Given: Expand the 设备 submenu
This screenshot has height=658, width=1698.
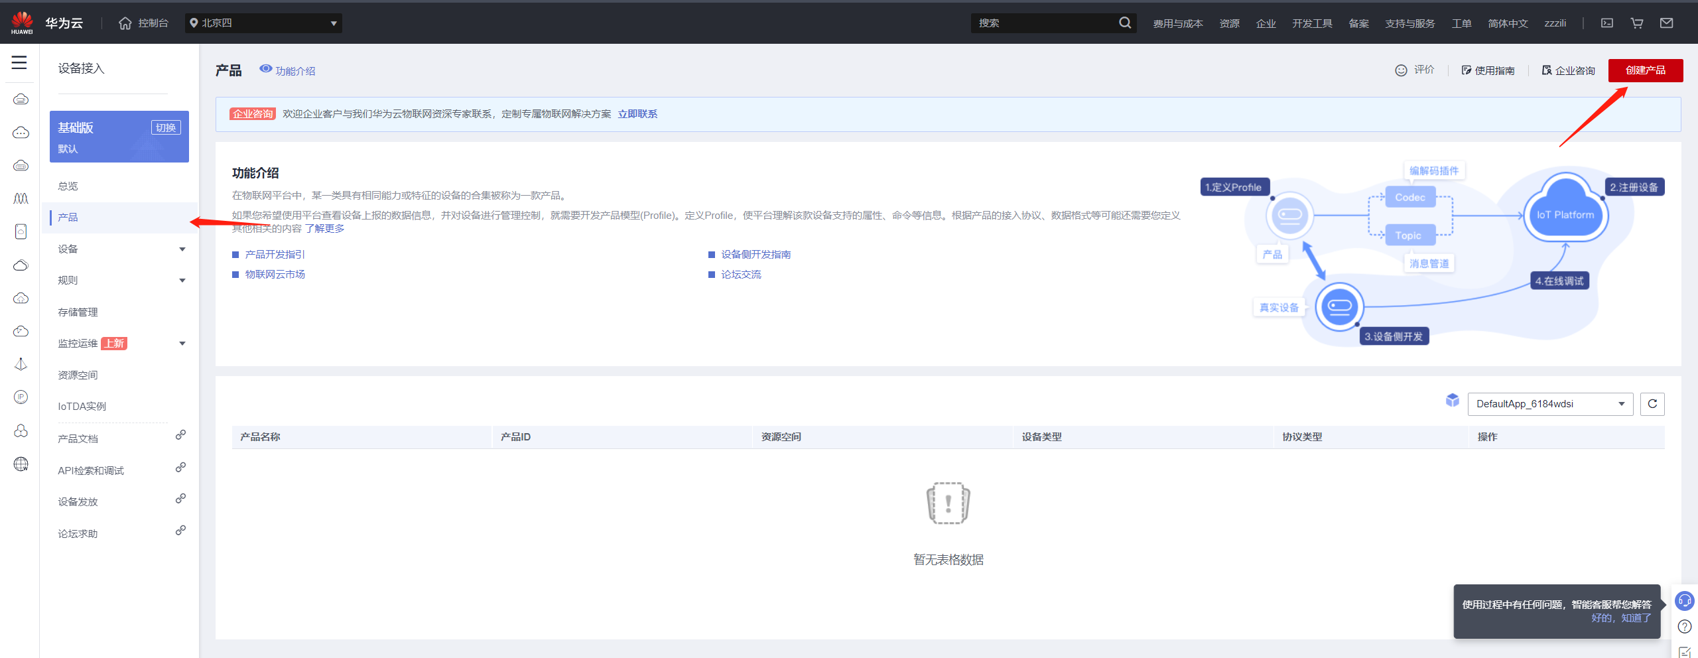Looking at the screenshot, I should point(182,249).
